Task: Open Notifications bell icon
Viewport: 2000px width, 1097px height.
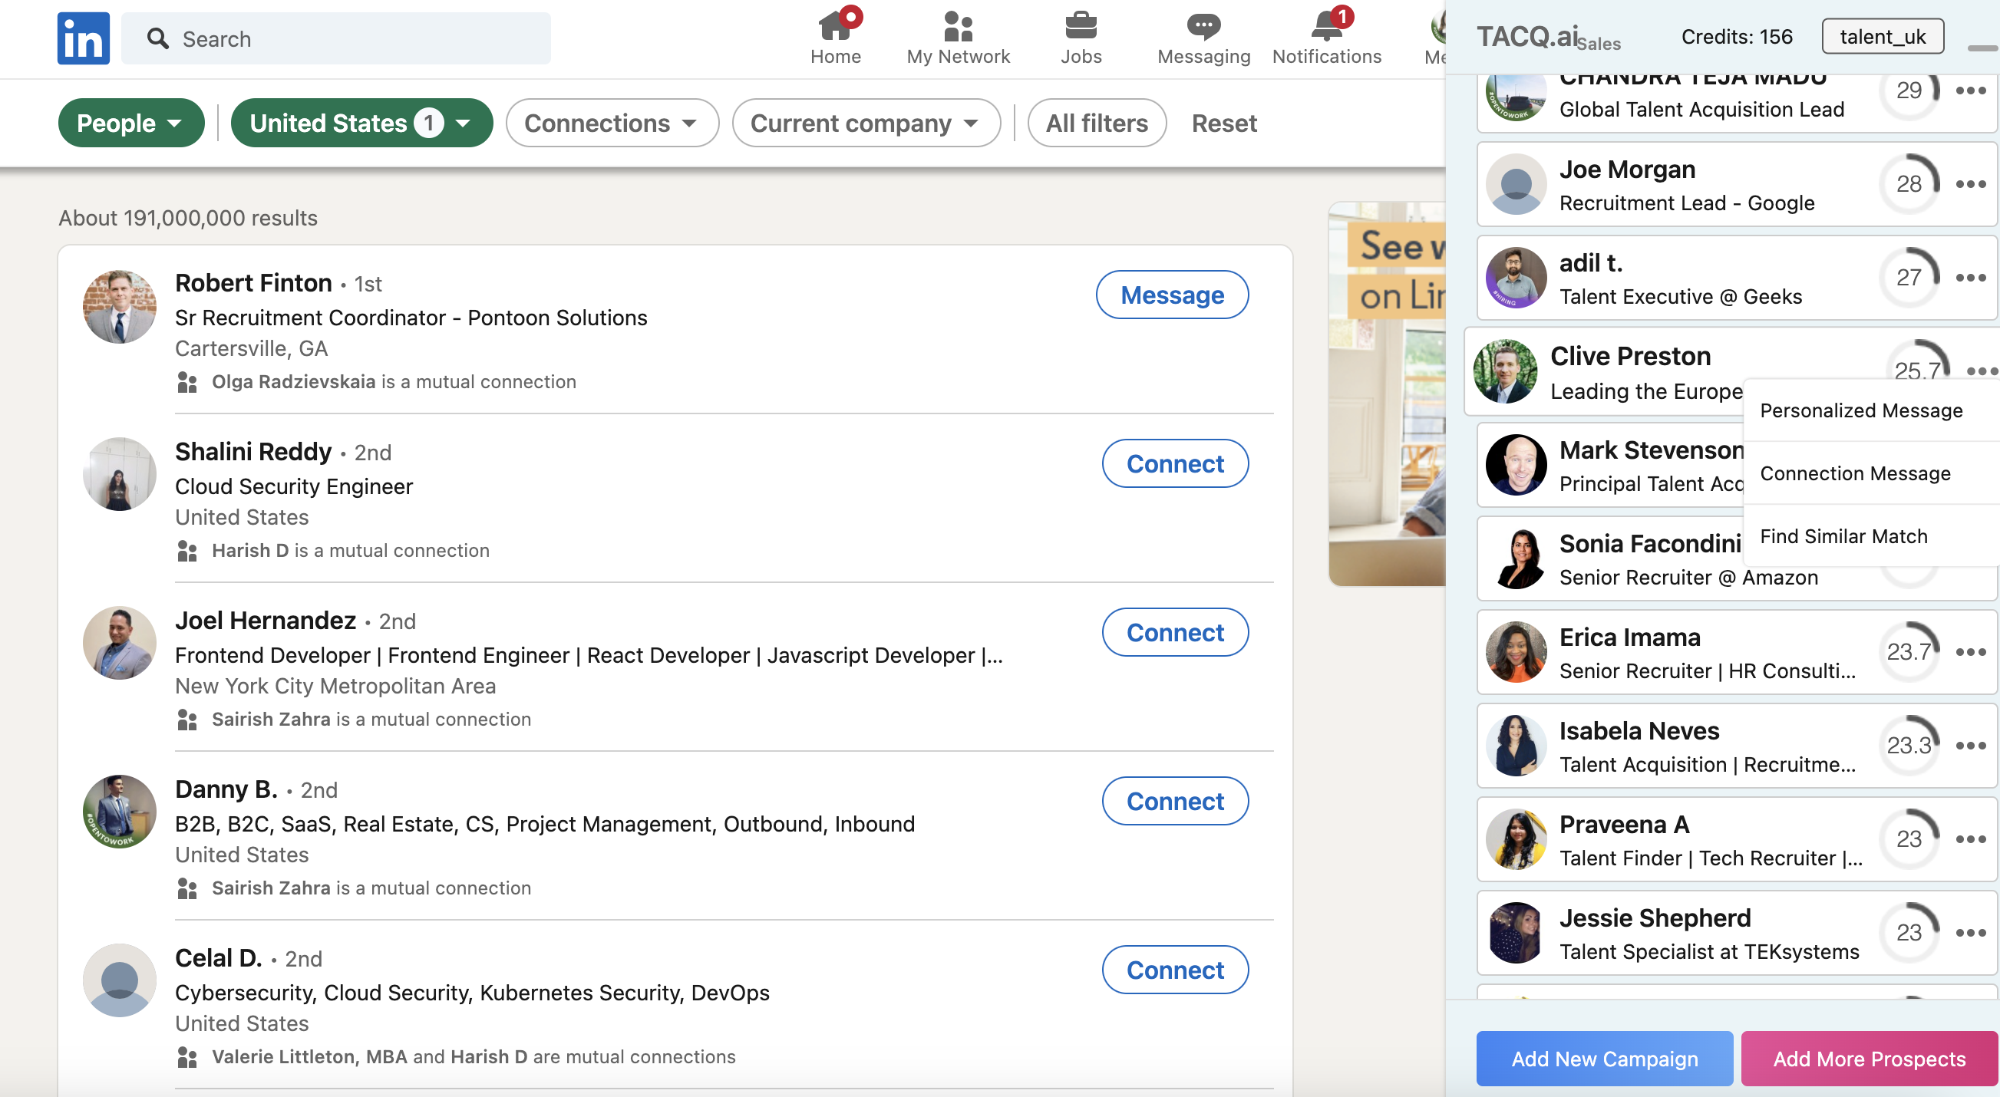Action: click(x=1326, y=26)
